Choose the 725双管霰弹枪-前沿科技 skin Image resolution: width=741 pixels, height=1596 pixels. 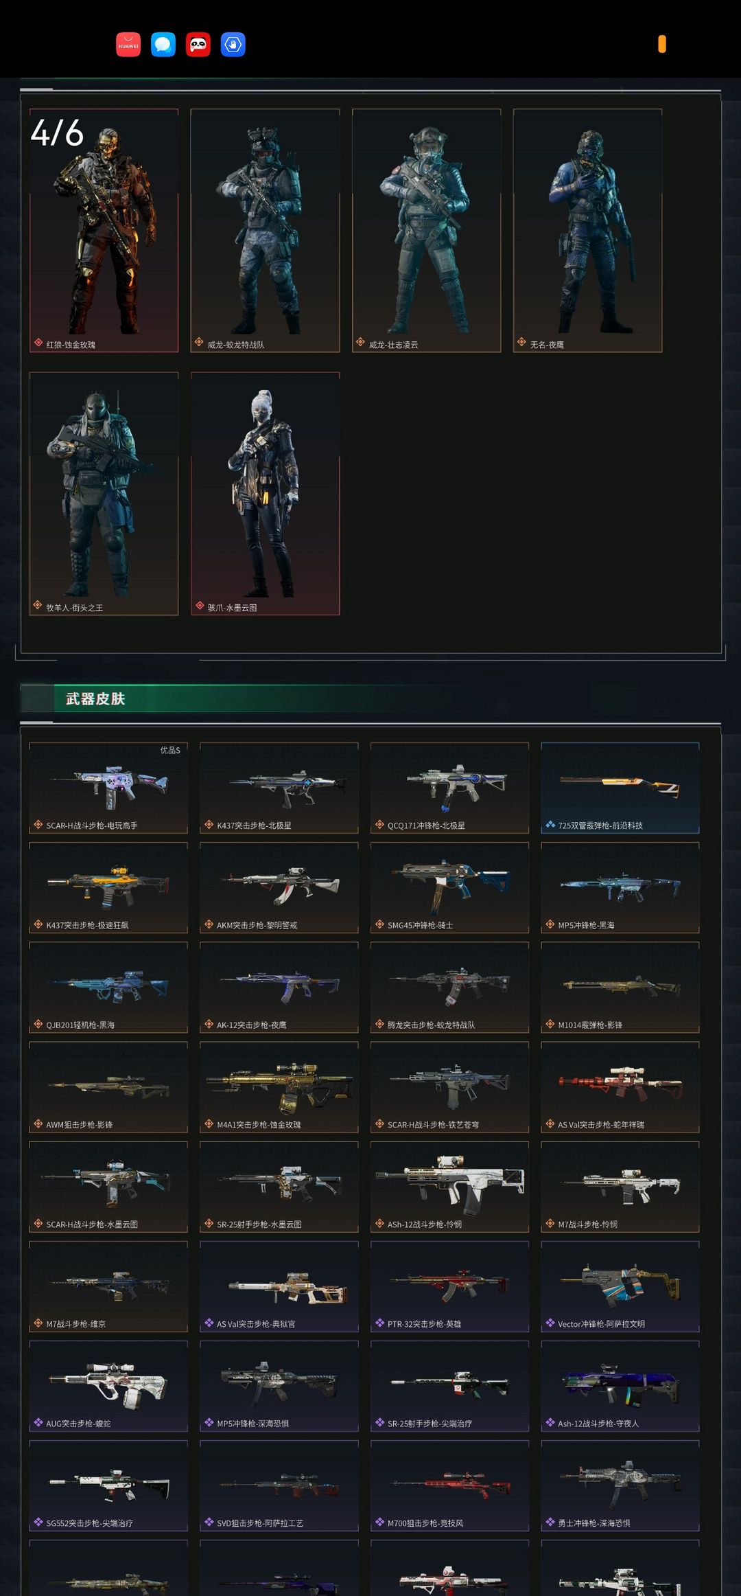620,788
